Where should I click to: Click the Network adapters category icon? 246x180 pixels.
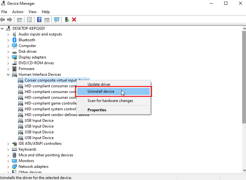tap(14, 167)
